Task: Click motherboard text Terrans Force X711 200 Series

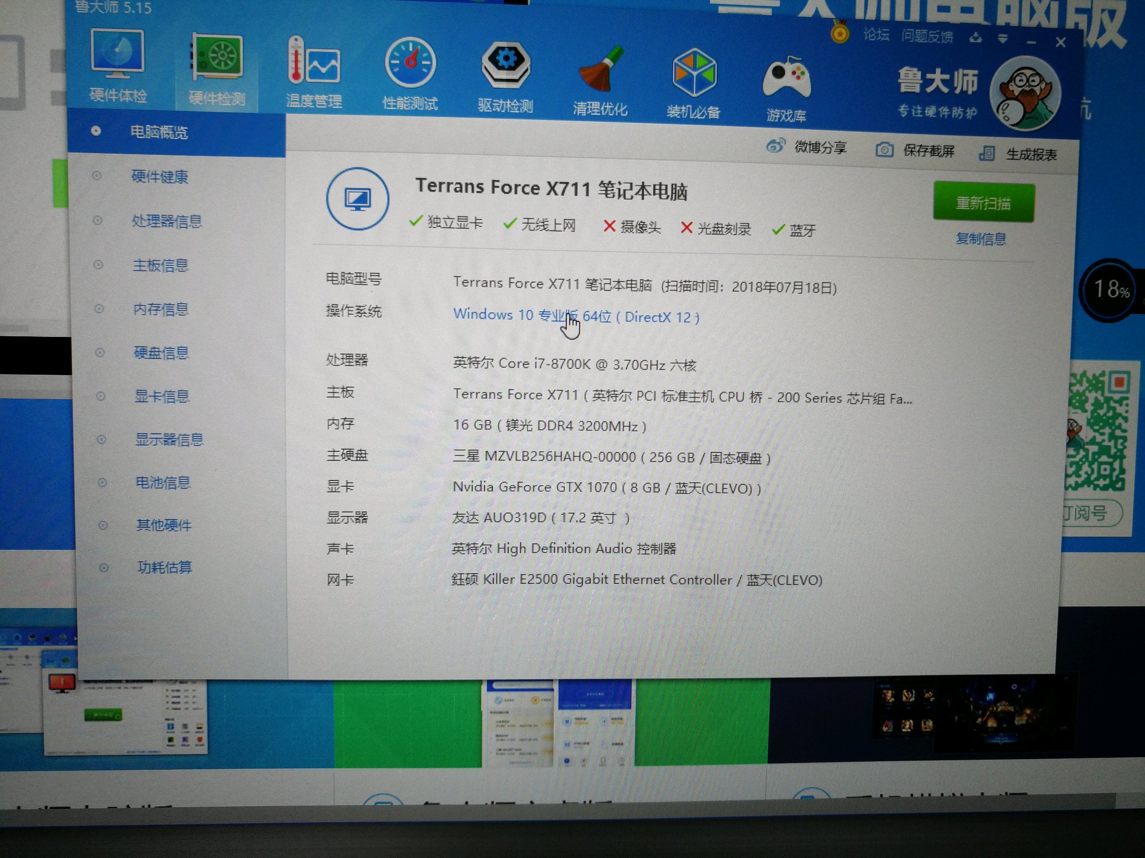Action: [682, 396]
